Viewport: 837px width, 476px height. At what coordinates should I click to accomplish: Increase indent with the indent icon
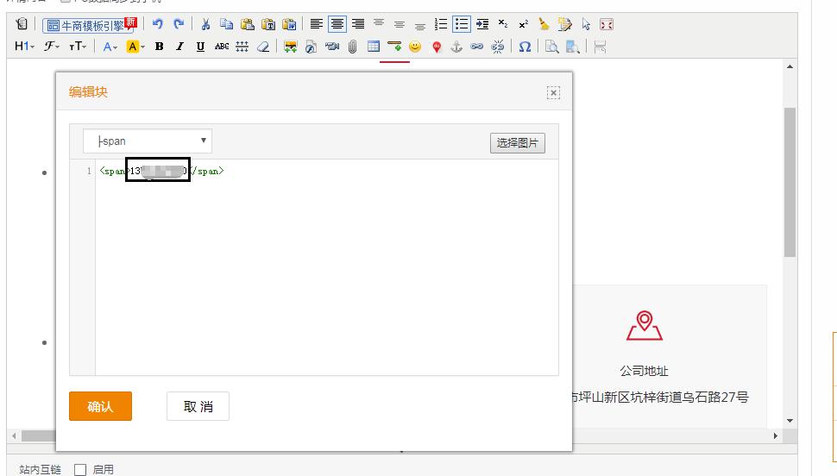[482, 24]
